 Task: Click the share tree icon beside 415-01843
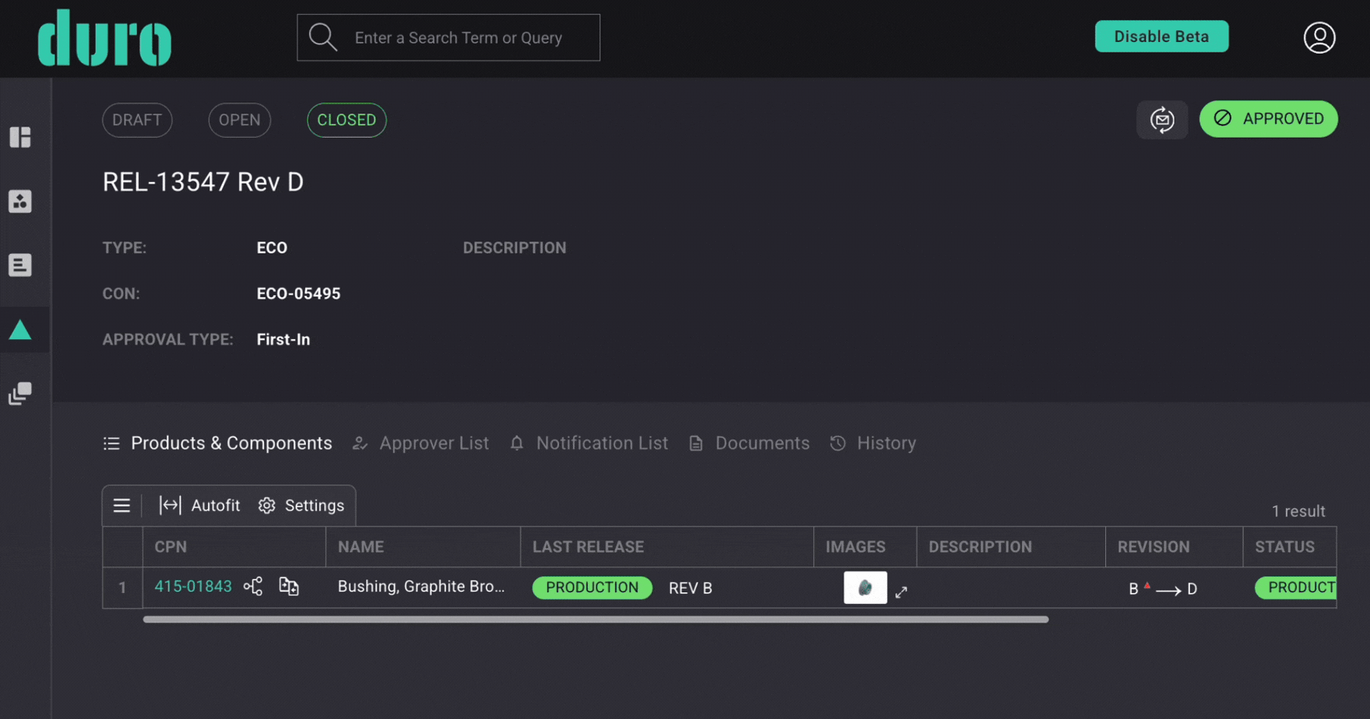(x=253, y=587)
